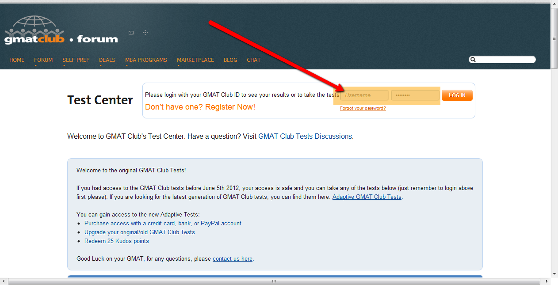Expand the DEALS dropdown arrow
Screen dimensions: 558x285
tap(107, 60)
